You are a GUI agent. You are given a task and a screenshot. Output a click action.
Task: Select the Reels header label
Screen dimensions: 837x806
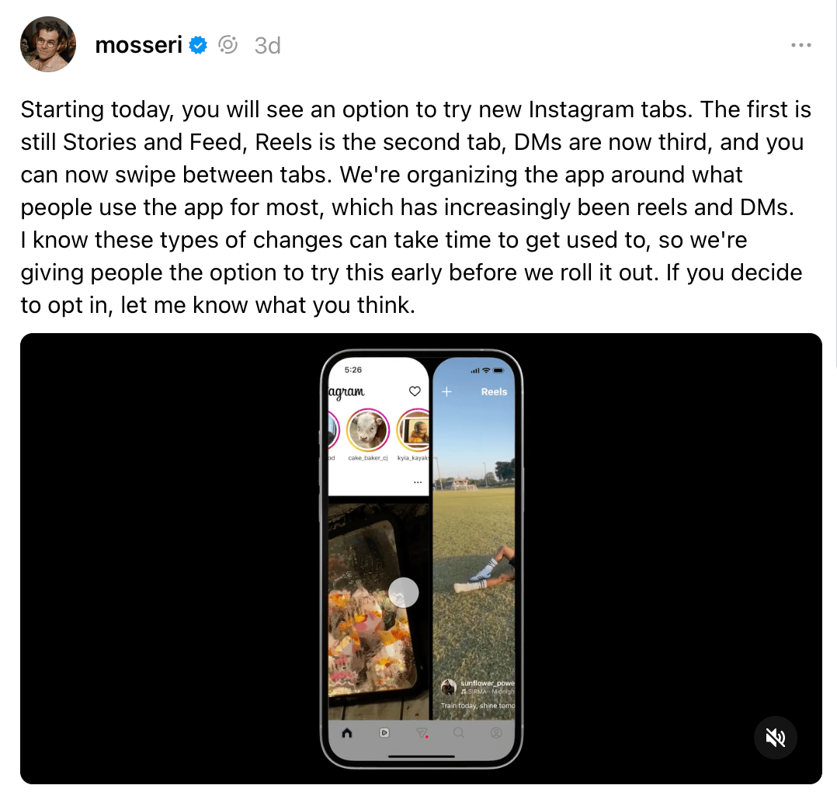coord(494,392)
